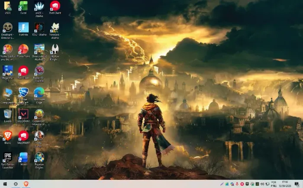The width and height of the screenshot is (303, 188).
Task: Click the red circle tray icon
Action: [242, 184]
